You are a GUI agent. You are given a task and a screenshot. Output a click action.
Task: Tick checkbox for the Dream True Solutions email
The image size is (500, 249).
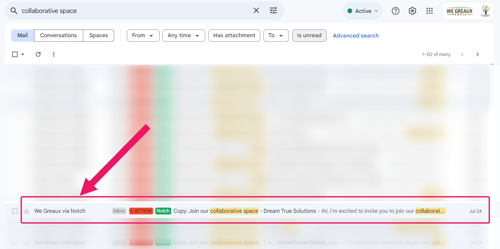click(x=15, y=211)
